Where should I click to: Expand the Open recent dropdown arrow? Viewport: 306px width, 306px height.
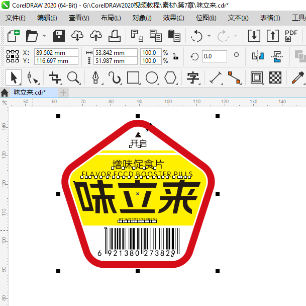pyautogui.click(x=44, y=36)
